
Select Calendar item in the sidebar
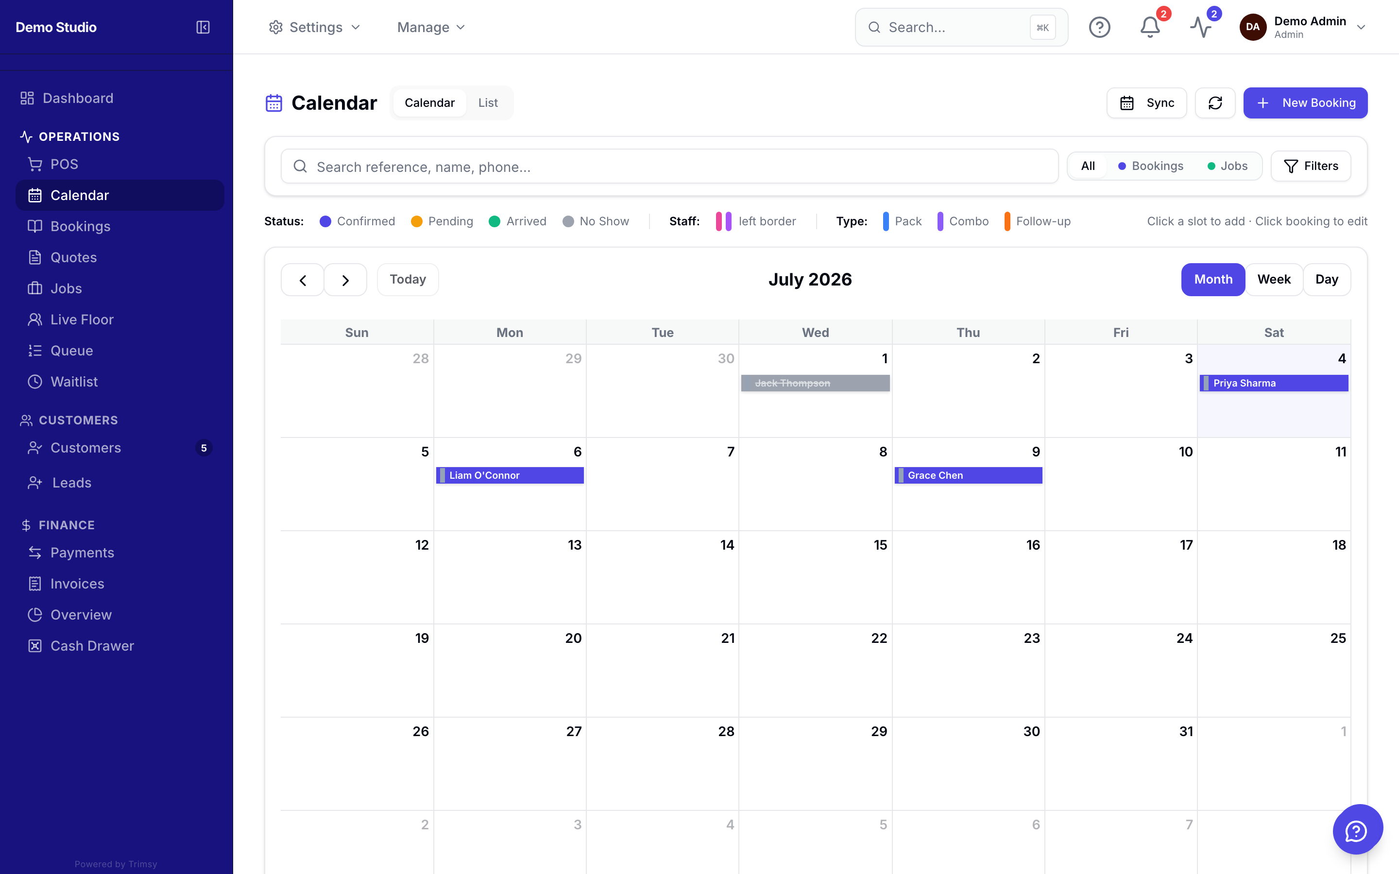click(x=119, y=195)
